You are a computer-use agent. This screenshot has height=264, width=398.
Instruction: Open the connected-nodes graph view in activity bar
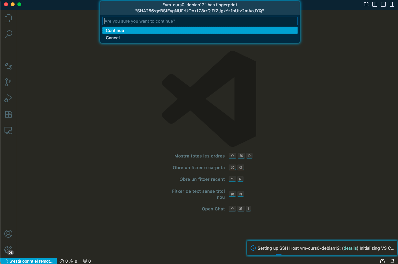[8, 66]
